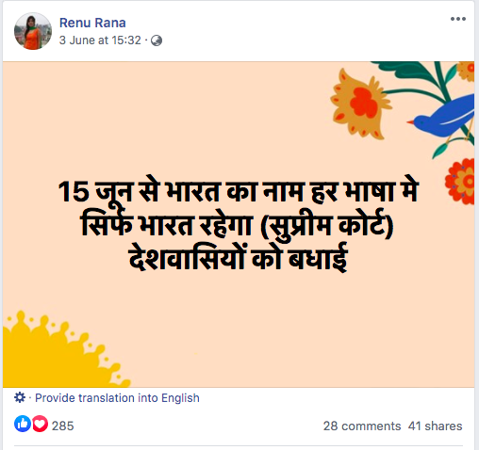This screenshot has height=450, width=479.
Task: Select Provide translation into English
Action: pos(117,397)
